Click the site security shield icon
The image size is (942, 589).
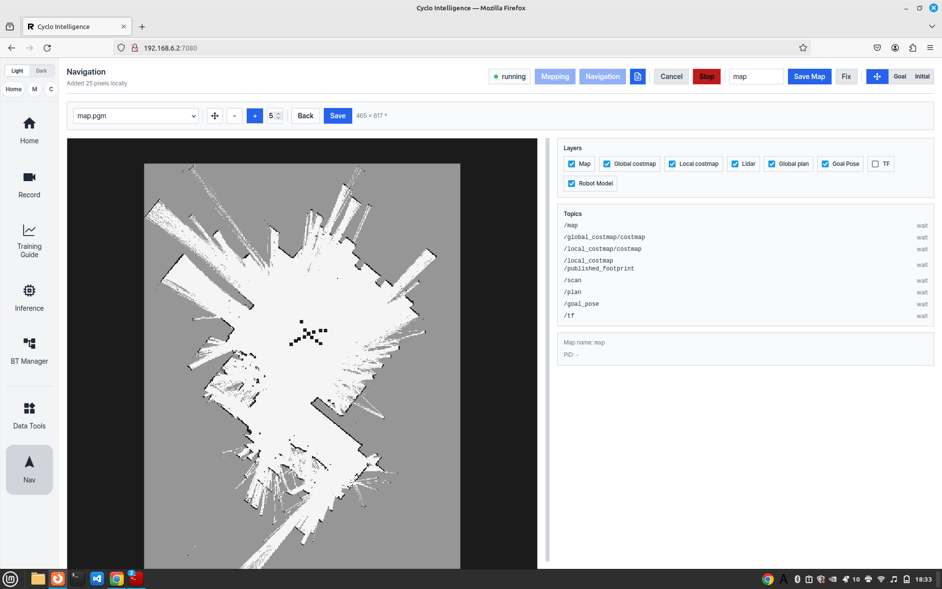[121, 48]
